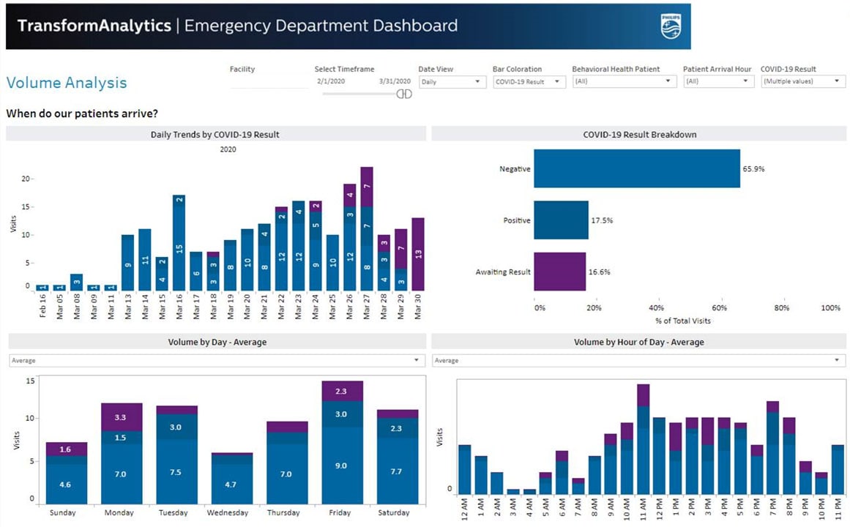Image resolution: width=850 pixels, height=527 pixels.
Task: Click the Volume Analysis heading
Action: tap(66, 83)
